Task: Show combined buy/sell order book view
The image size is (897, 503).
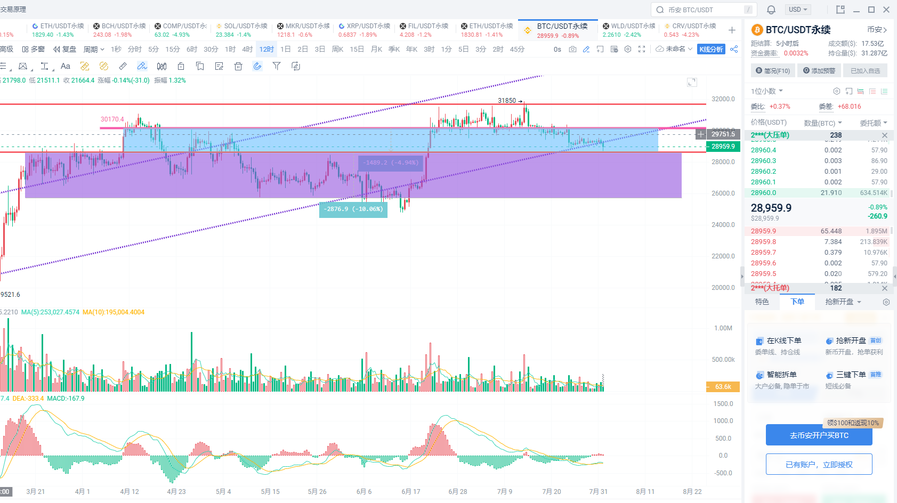Action: point(860,91)
